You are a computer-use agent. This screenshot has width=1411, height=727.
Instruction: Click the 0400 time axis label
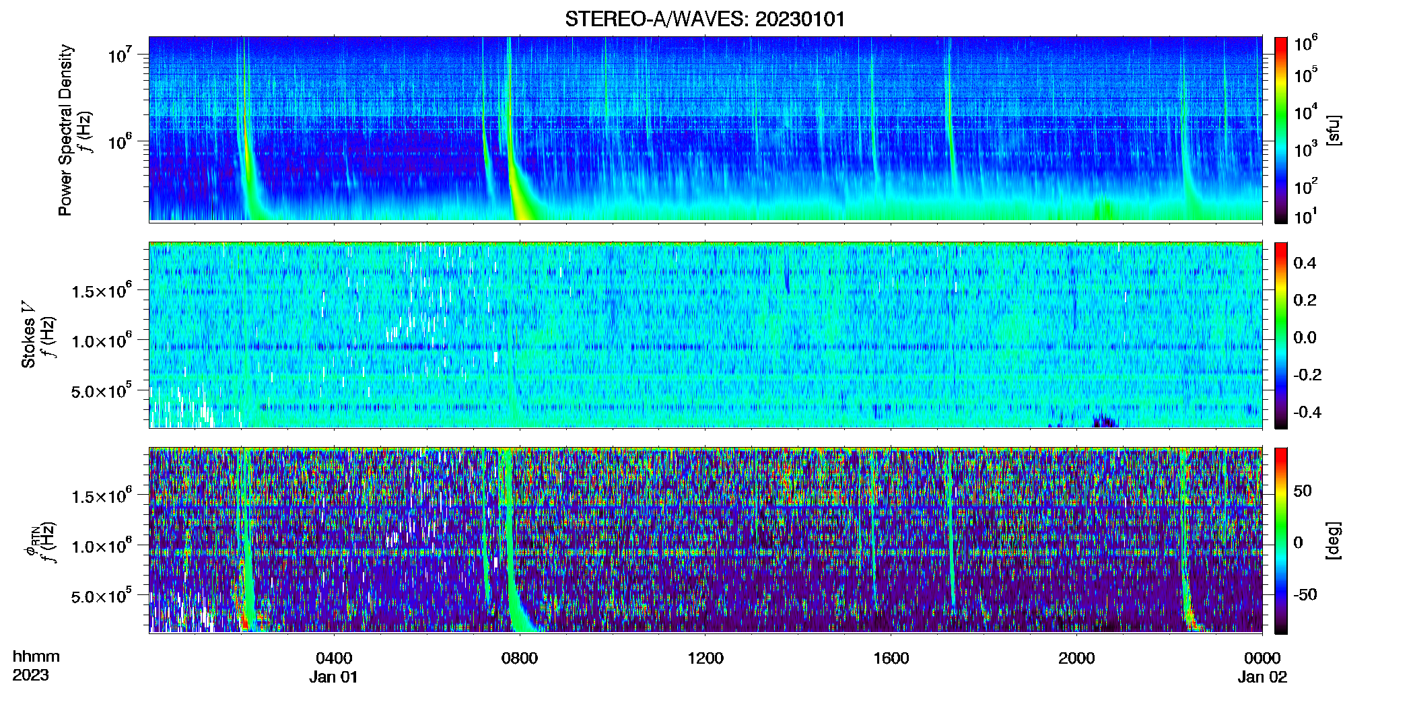coord(334,658)
